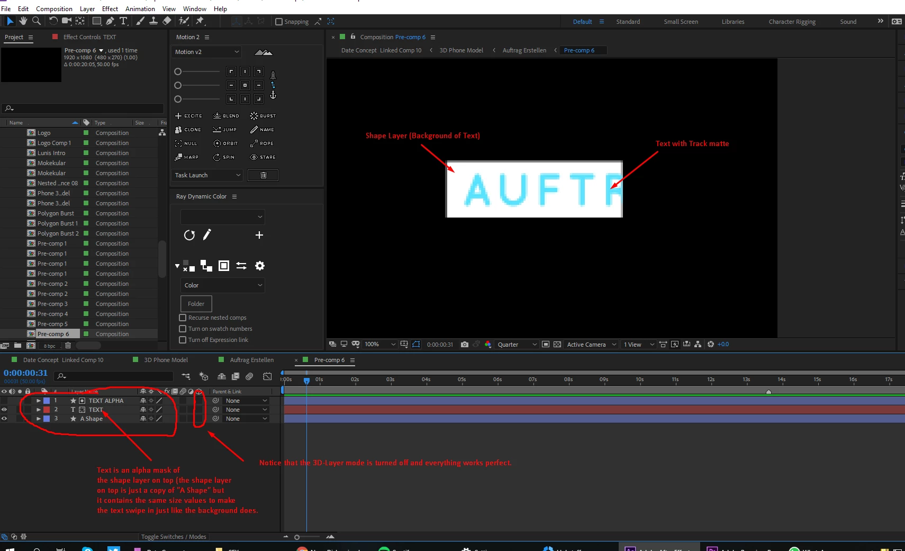Click the CLONE tool in Motion 2

point(188,130)
